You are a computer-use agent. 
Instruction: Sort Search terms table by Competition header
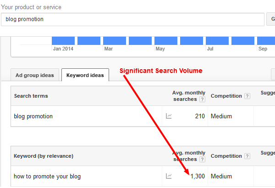tap(226, 96)
